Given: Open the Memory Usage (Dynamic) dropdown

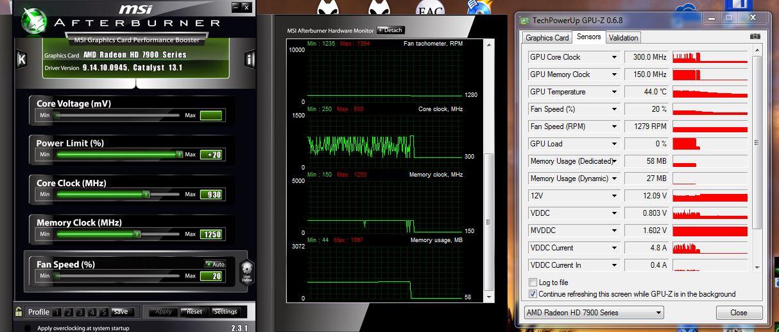Looking at the screenshot, I should tap(614, 179).
